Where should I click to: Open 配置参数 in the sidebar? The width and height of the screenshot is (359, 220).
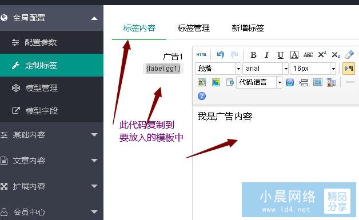pos(51,42)
